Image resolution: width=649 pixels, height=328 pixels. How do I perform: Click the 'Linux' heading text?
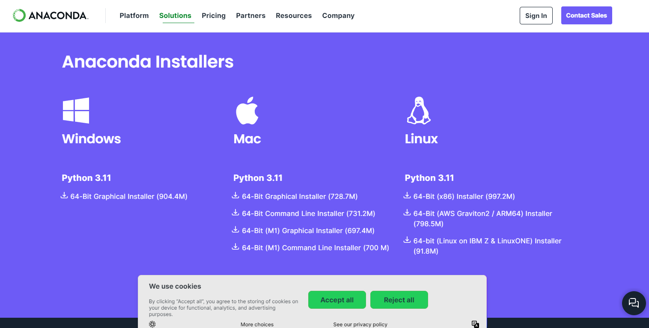[421, 139]
